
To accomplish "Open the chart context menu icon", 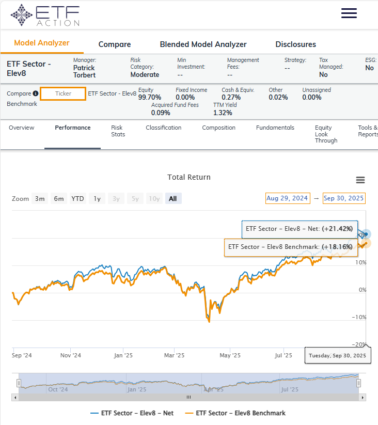I will point(360,180).
